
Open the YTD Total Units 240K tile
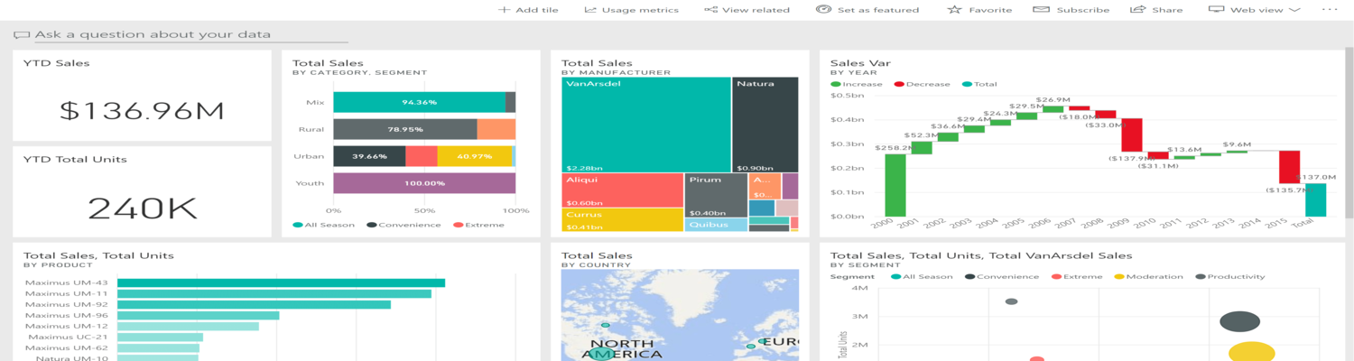click(x=142, y=208)
